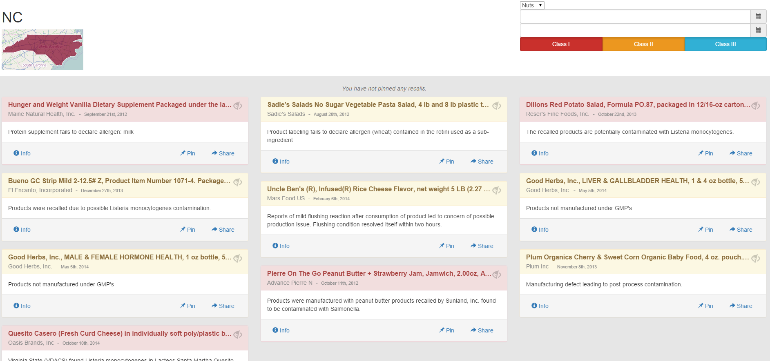This screenshot has width=770, height=361.
Task: Toggle the Class I filter
Action: point(561,44)
